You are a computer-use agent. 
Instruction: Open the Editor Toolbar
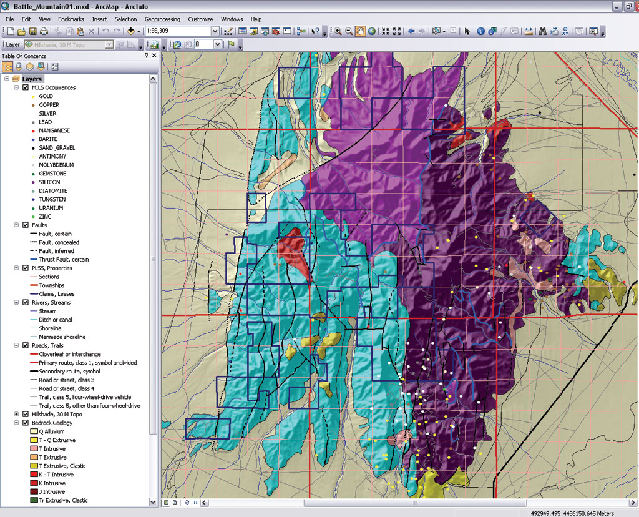pos(228,31)
